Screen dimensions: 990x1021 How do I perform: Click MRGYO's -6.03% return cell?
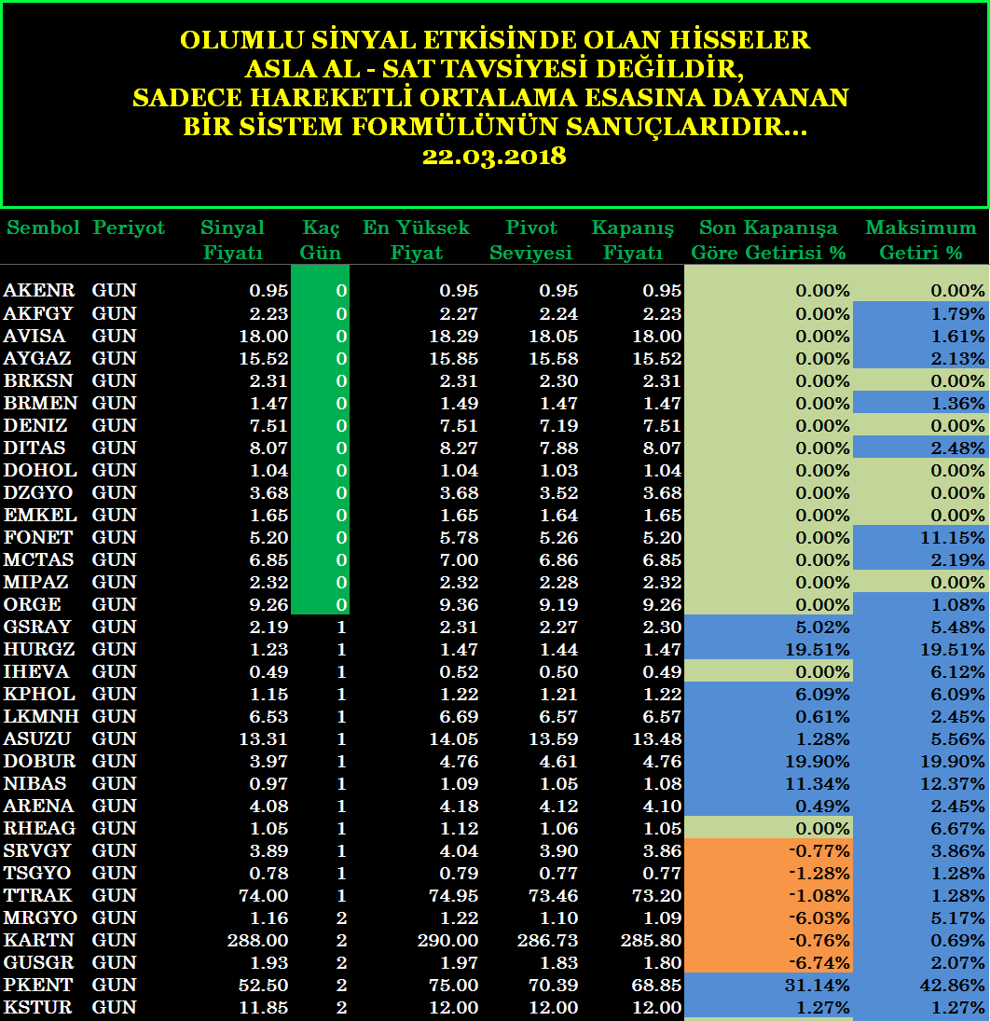coord(768,918)
